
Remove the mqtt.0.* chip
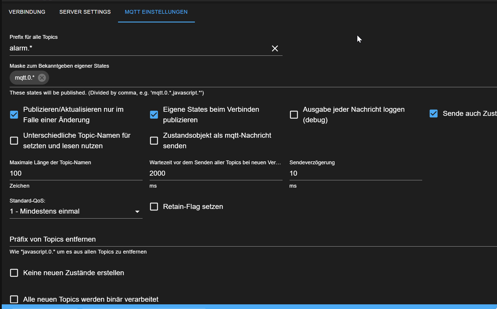coord(42,78)
